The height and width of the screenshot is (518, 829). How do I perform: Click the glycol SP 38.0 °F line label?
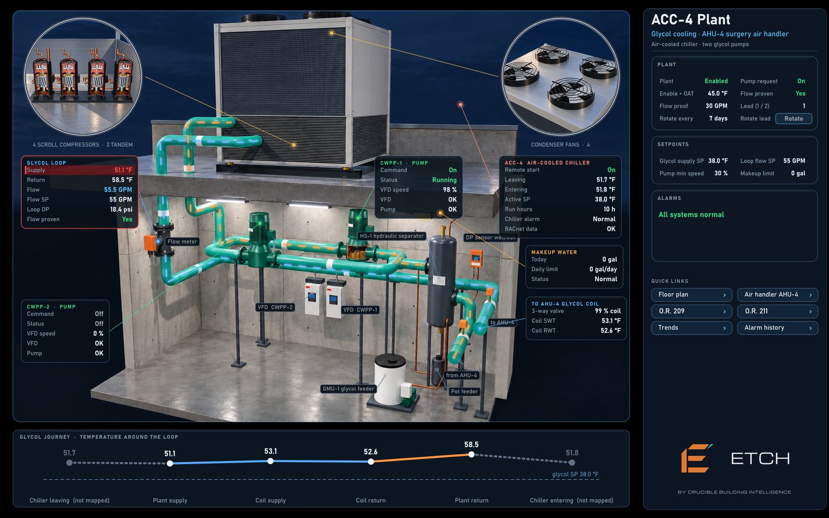575,474
